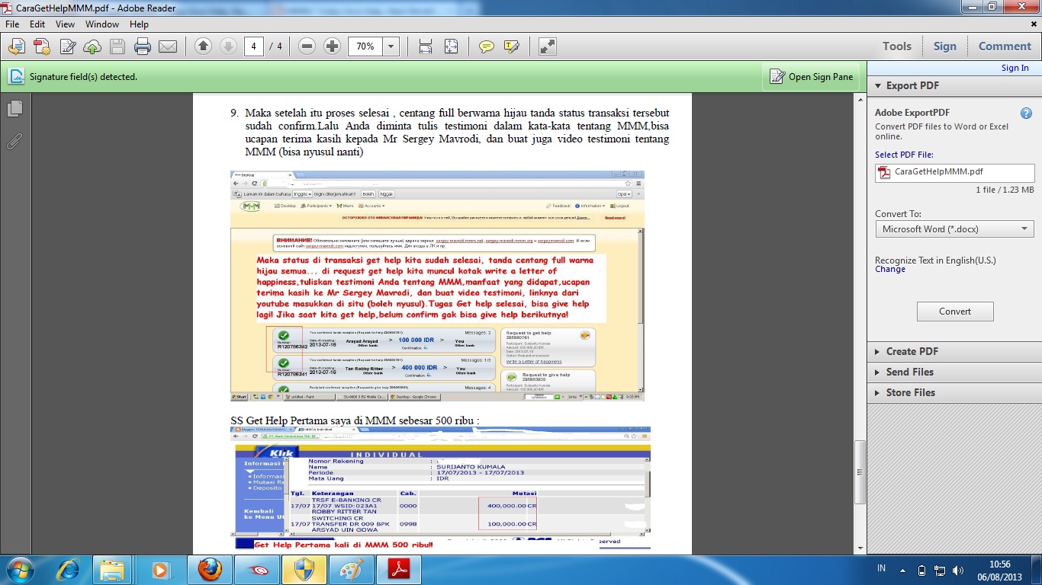The image size is (1042, 585).
Task: Click the ExportPDF help question icon
Action: click(x=1026, y=113)
